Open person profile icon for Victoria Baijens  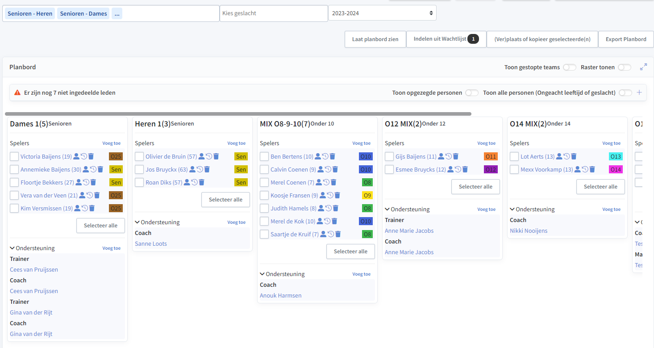pos(76,156)
